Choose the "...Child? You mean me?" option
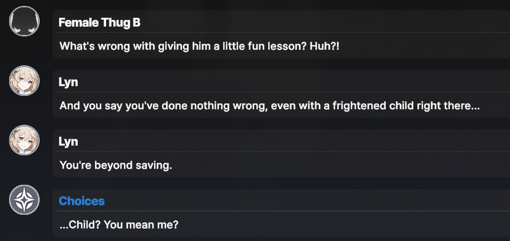This screenshot has width=510, height=241. click(119, 224)
